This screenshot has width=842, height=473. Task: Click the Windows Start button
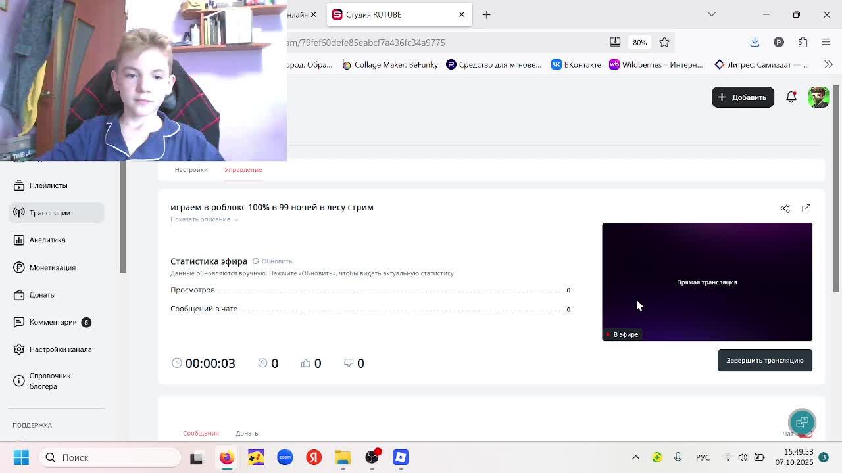[x=21, y=457]
